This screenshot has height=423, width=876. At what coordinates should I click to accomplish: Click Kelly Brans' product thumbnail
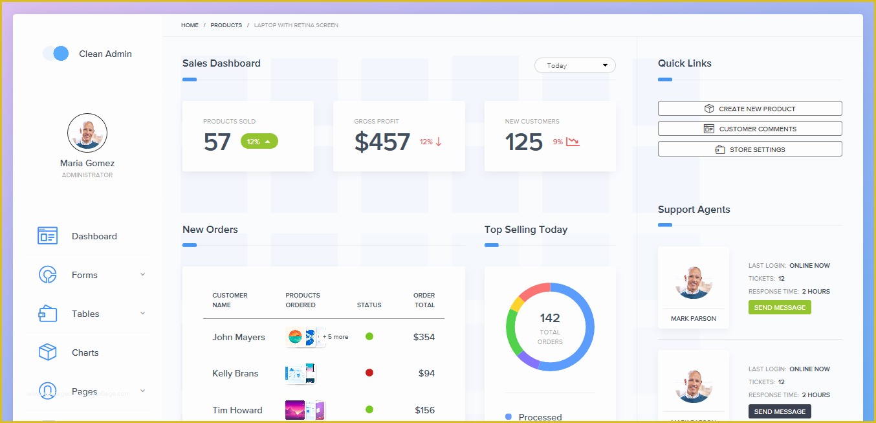pyautogui.click(x=301, y=373)
